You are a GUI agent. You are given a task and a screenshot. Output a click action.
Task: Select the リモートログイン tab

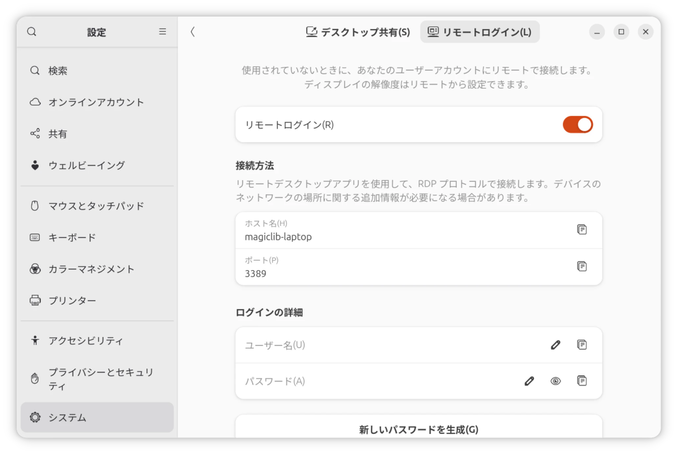[x=479, y=32]
